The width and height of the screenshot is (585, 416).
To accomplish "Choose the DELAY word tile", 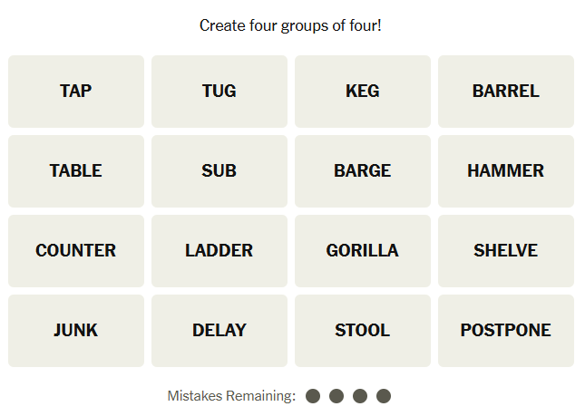I will click(219, 330).
